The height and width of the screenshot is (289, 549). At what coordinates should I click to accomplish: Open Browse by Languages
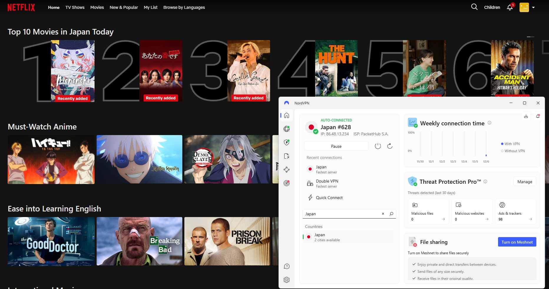(x=184, y=7)
